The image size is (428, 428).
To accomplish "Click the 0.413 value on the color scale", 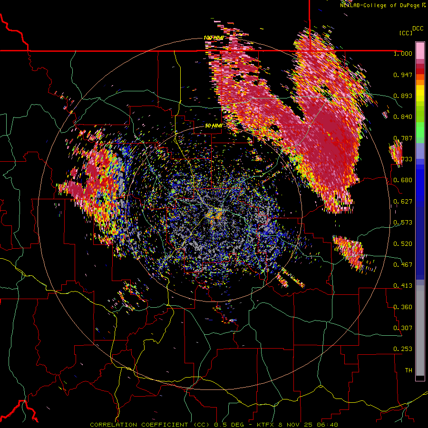I will 403,286.
